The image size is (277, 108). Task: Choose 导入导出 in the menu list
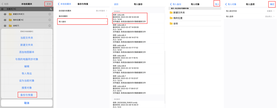coord(27,73)
